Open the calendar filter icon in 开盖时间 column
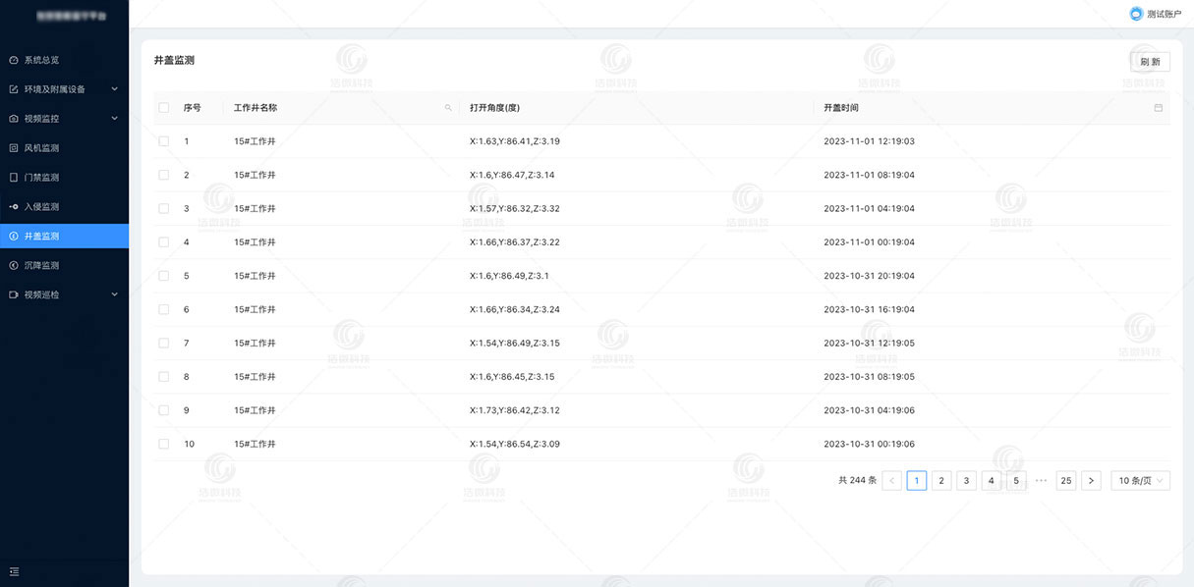This screenshot has width=1194, height=587. click(1158, 108)
